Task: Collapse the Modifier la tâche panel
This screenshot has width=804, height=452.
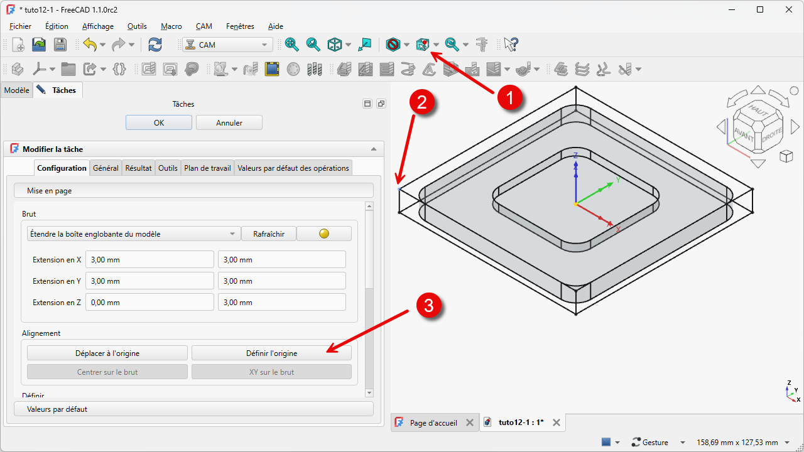Action: (374, 149)
